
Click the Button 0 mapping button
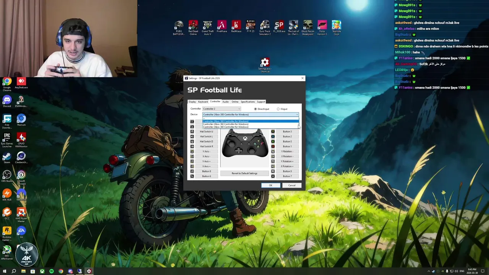pyautogui.click(x=287, y=141)
